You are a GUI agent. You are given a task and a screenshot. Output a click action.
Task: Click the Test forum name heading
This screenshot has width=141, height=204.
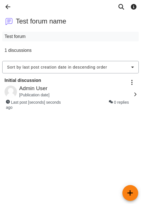(x=41, y=21)
